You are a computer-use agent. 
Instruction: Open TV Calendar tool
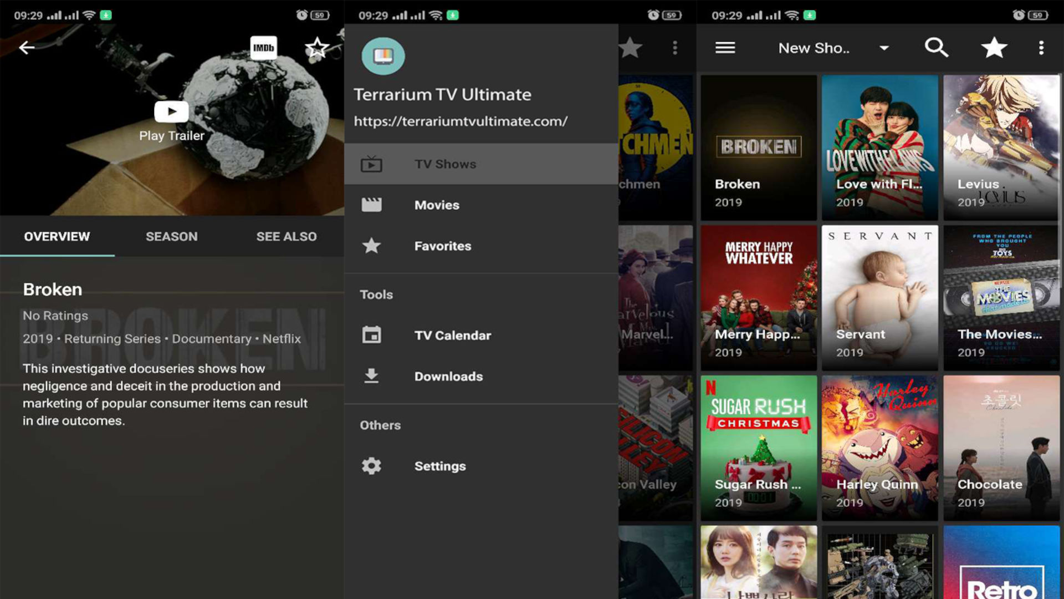(481, 336)
